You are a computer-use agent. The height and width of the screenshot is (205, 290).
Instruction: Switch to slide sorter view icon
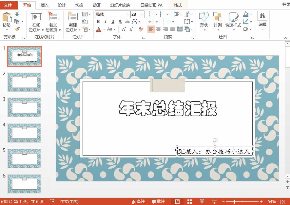click(189, 201)
